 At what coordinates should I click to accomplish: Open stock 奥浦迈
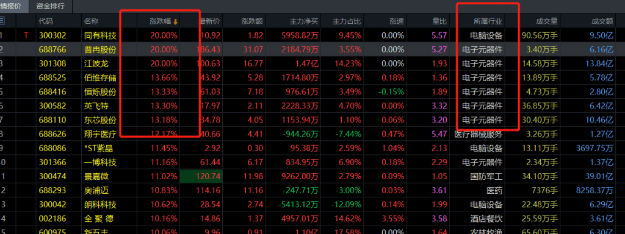click(x=96, y=190)
